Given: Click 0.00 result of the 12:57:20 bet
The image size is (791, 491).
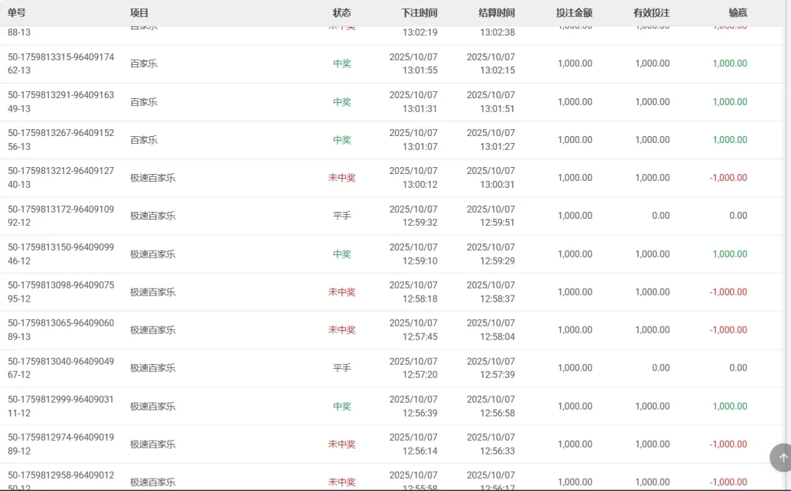Looking at the screenshot, I should coord(738,368).
